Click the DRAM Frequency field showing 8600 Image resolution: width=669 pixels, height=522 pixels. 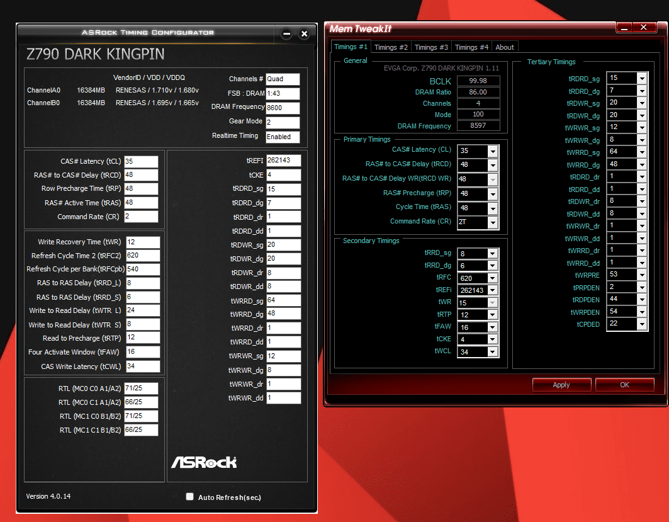(283, 108)
